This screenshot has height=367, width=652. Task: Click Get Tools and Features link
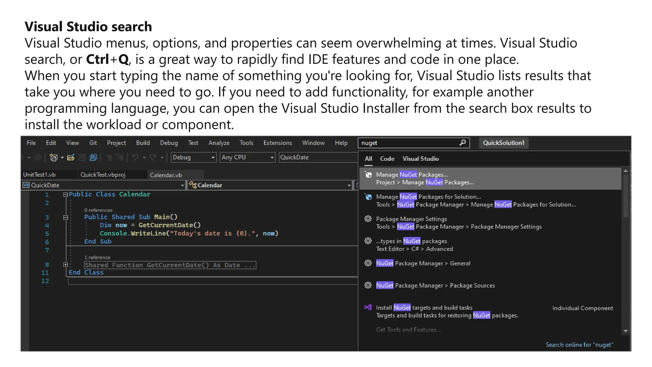coord(408,330)
